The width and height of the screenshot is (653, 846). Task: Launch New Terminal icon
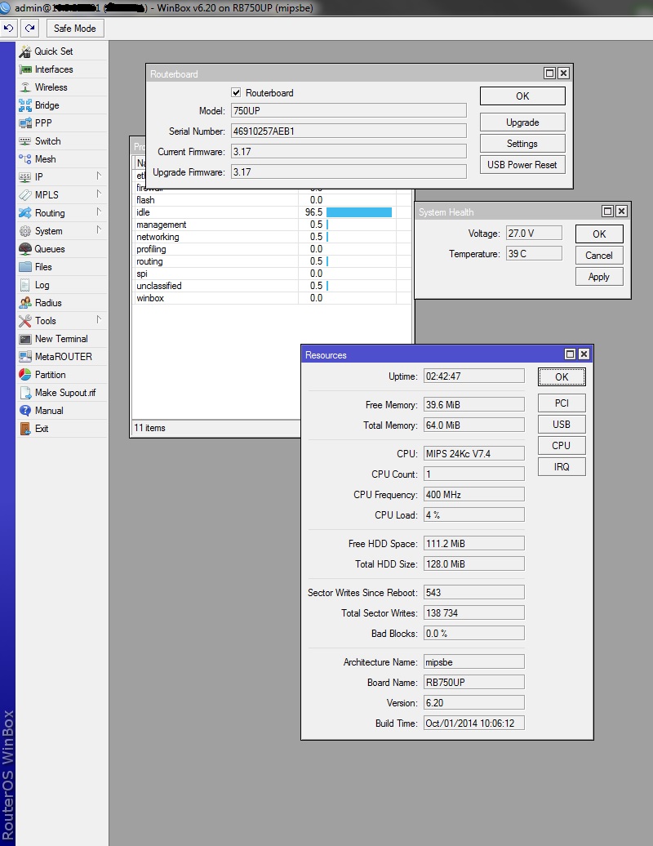pyautogui.click(x=25, y=339)
